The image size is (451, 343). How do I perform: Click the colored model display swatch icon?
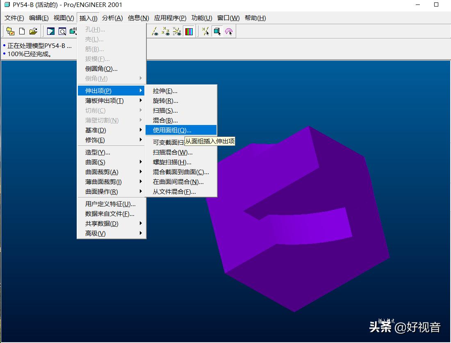click(x=189, y=31)
